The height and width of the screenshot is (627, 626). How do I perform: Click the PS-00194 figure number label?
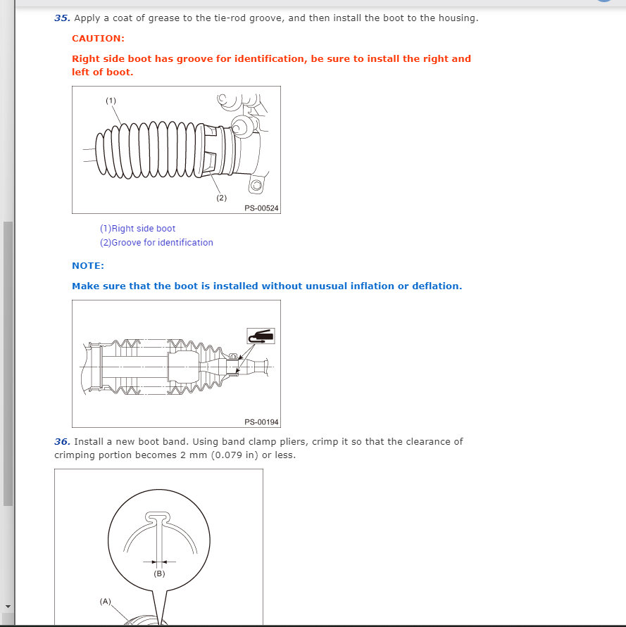(261, 422)
